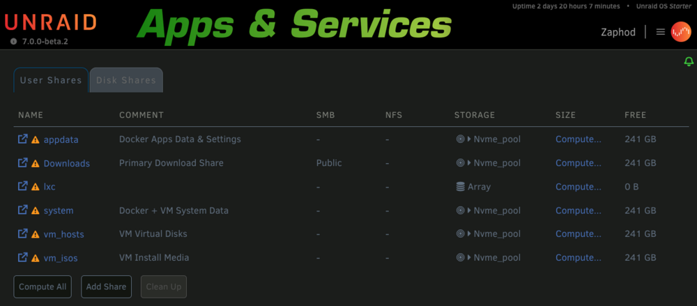Viewport: 697px width, 306px height.
Task: Open the vm_hosts share link
Action: tap(63, 234)
